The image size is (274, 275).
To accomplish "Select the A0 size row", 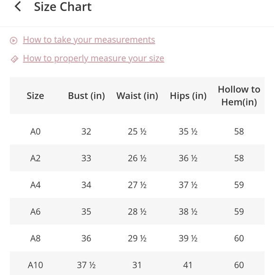I will click(x=137, y=131).
